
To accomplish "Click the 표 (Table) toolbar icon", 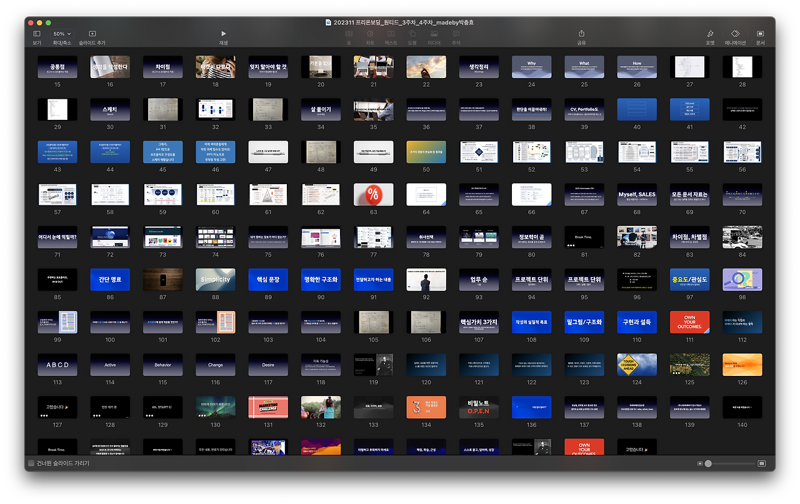I will click(x=349, y=34).
